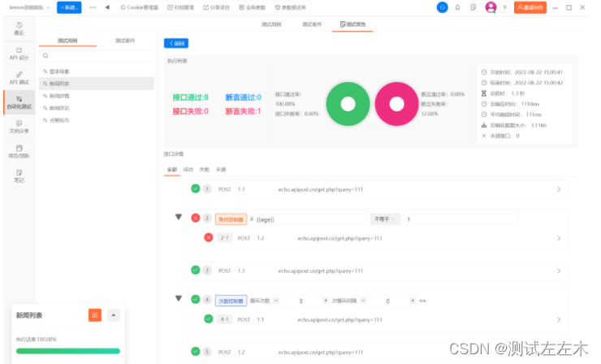601x364 pixels.
Task: Click the blue 次数控制器 tag
Action: click(x=231, y=301)
